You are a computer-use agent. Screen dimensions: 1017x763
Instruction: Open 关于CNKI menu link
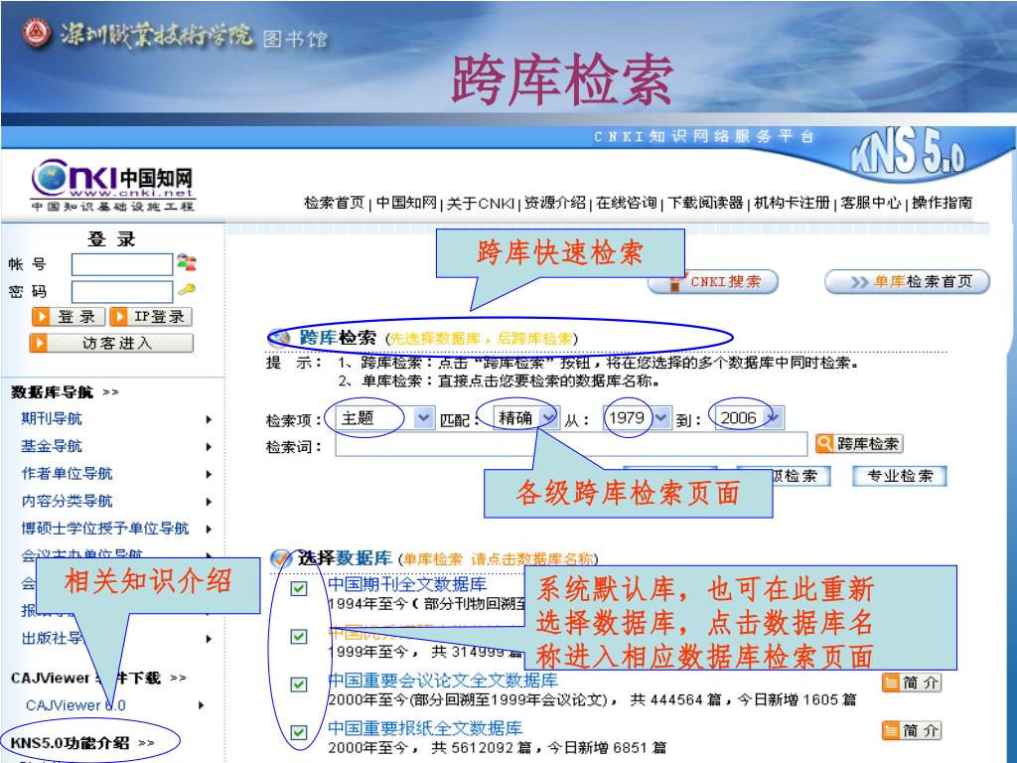click(x=481, y=203)
